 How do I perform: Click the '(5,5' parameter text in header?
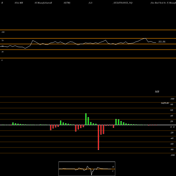tap(90, 3)
